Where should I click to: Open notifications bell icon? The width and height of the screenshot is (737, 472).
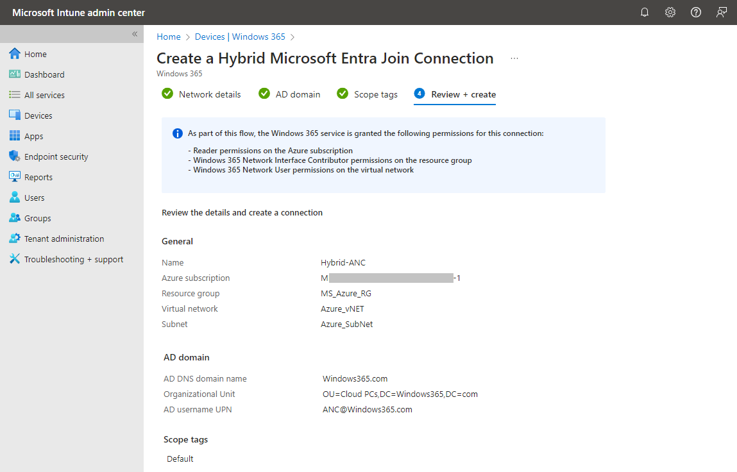coord(645,12)
